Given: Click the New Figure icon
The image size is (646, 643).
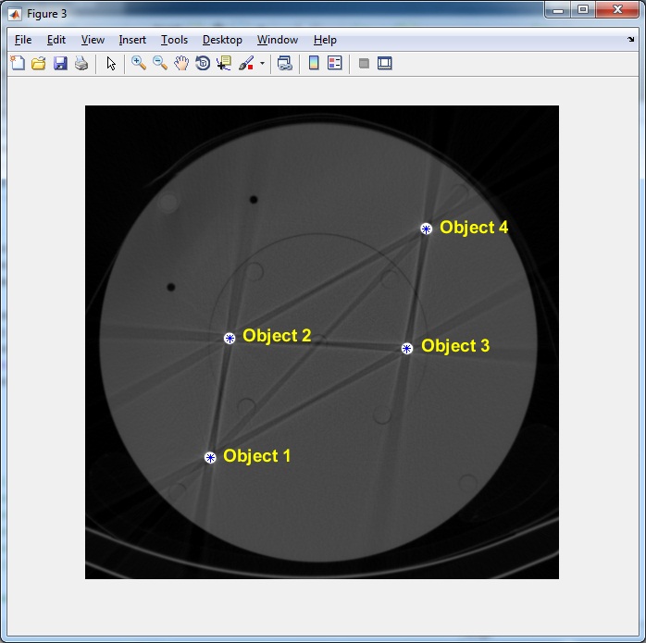Looking at the screenshot, I should [x=17, y=64].
